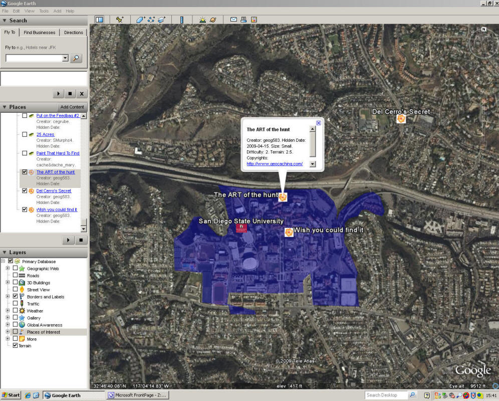This screenshot has width=499, height=401.
Task: Enable the Roads layer
Action: [x=15, y=275]
